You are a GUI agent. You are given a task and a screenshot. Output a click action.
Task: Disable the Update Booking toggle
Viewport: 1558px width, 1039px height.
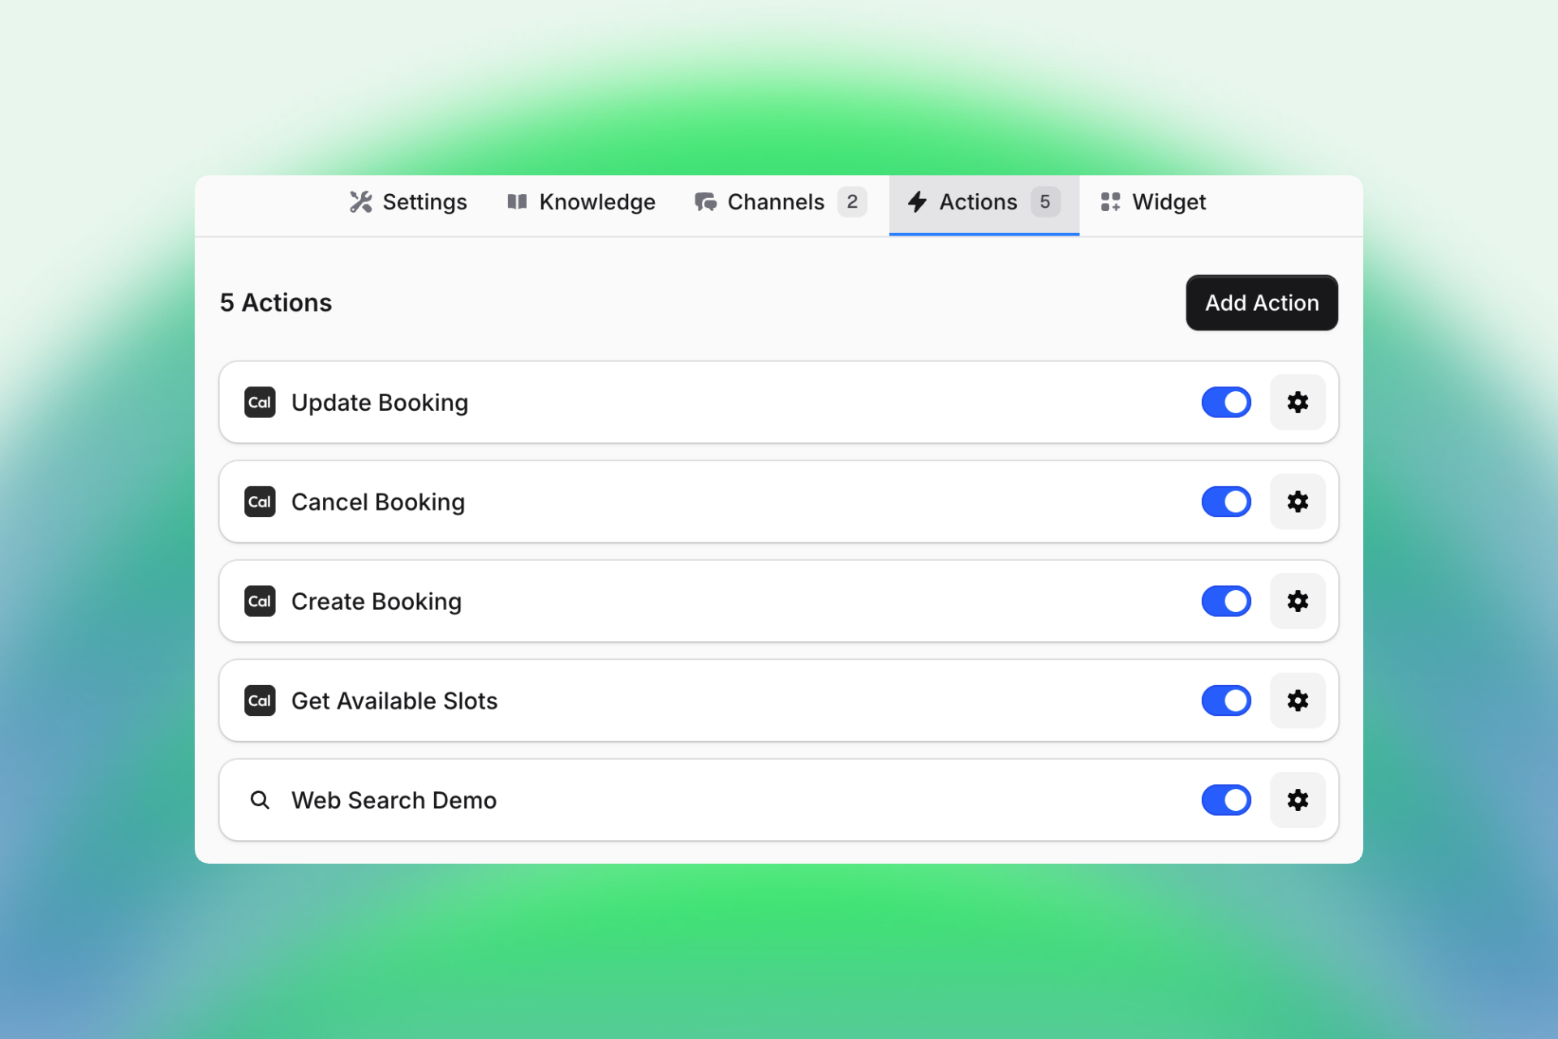[1226, 403]
